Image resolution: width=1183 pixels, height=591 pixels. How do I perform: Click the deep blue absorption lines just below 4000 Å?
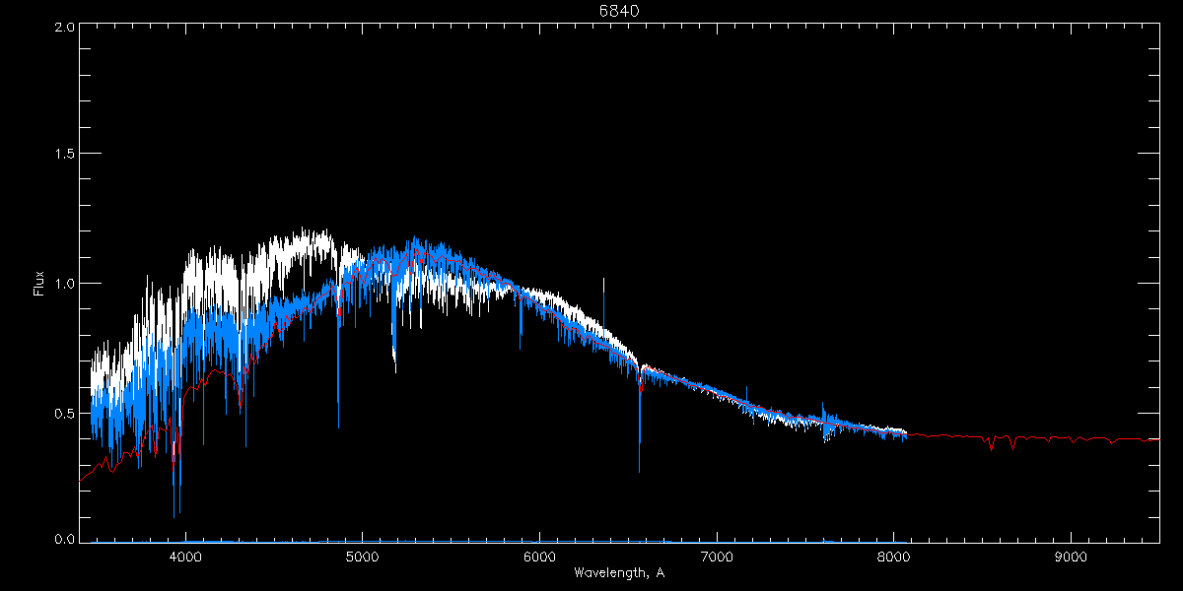175,507
